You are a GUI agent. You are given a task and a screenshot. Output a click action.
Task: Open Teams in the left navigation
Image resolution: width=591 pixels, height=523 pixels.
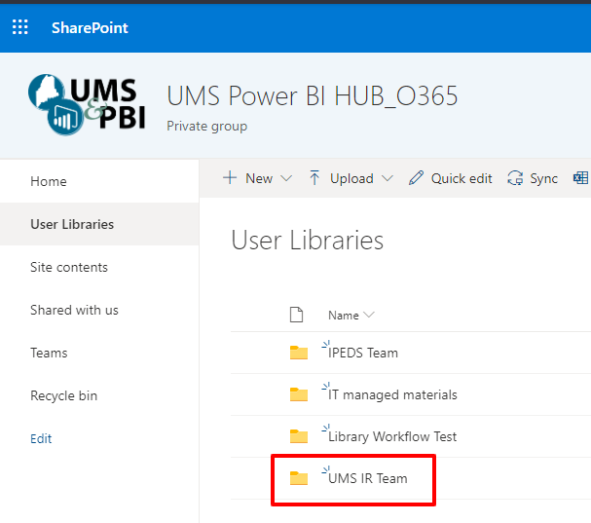[49, 353]
